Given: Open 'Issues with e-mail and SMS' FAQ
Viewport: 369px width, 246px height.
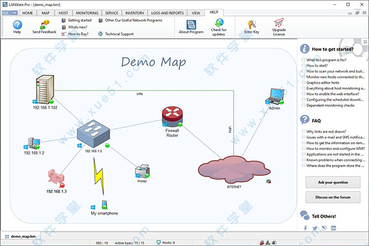Looking at the screenshot, I should pyautogui.click(x=335, y=137).
